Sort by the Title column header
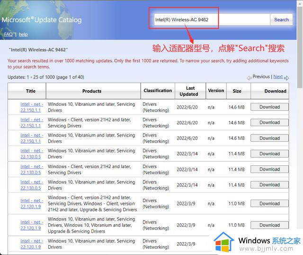The width and height of the screenshot is (303, 255). [x=27, y=91]
